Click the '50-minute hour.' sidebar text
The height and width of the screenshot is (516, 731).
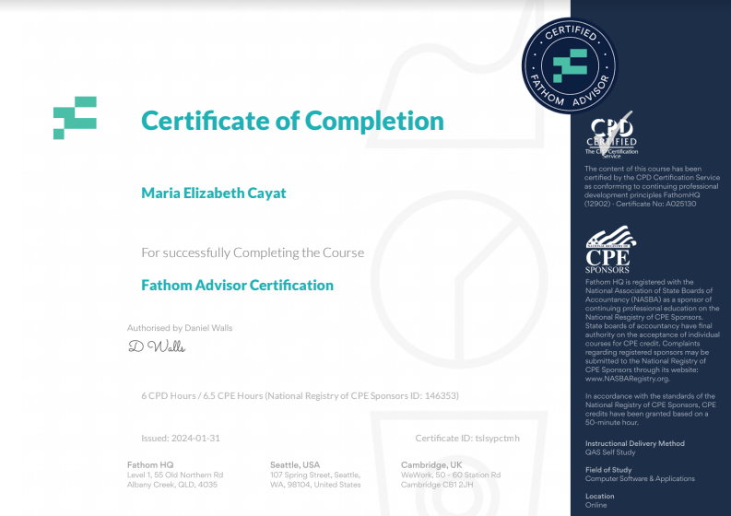point(612,422)
